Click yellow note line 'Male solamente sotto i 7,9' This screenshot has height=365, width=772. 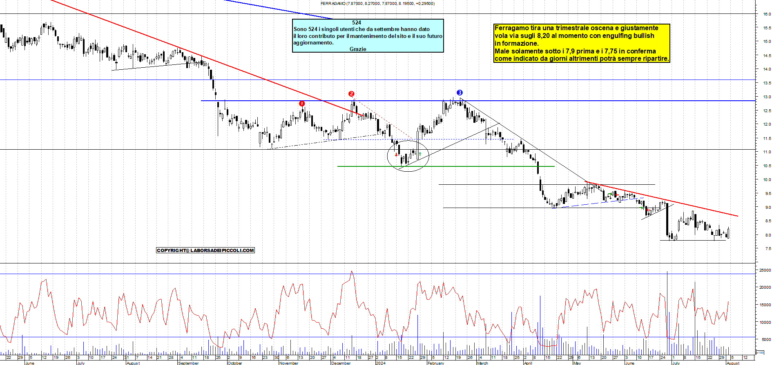[575, 51]
